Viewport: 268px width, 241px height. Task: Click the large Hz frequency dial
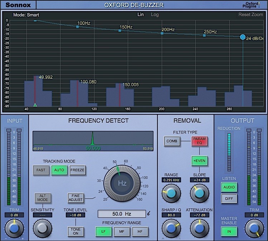pos(122,183)
